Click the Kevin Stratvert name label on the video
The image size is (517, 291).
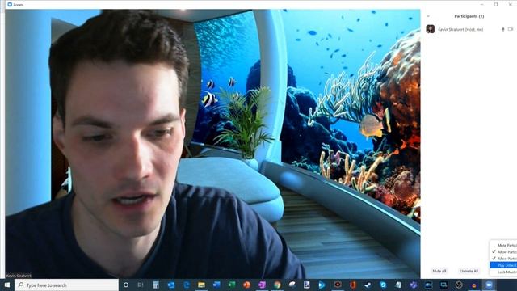pos(19,276)
